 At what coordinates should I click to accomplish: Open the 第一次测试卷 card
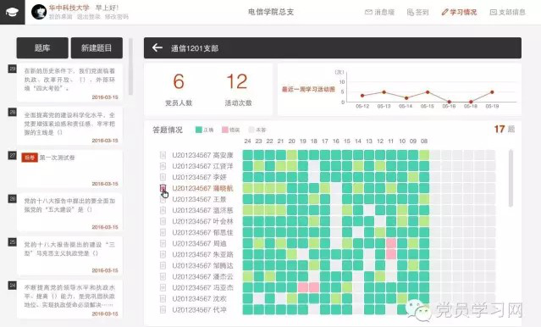coord(69,169)
